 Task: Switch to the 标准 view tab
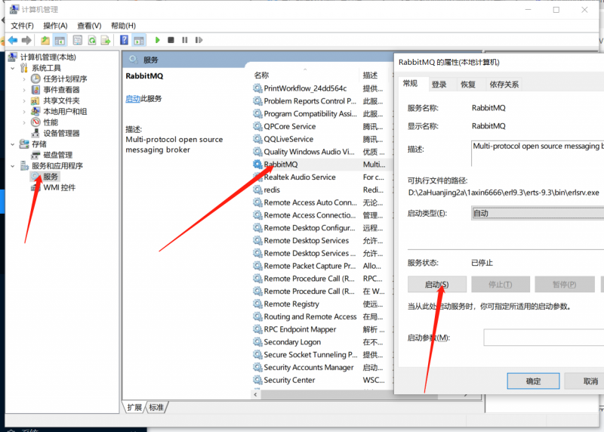[156, 407]
